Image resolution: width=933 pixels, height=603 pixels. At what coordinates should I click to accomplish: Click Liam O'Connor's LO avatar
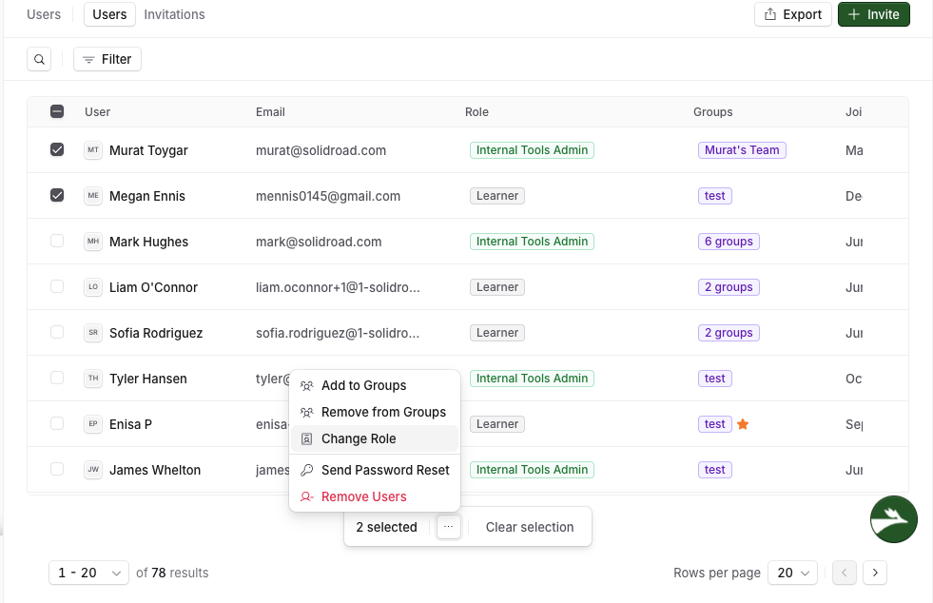[x=93, y=287]
